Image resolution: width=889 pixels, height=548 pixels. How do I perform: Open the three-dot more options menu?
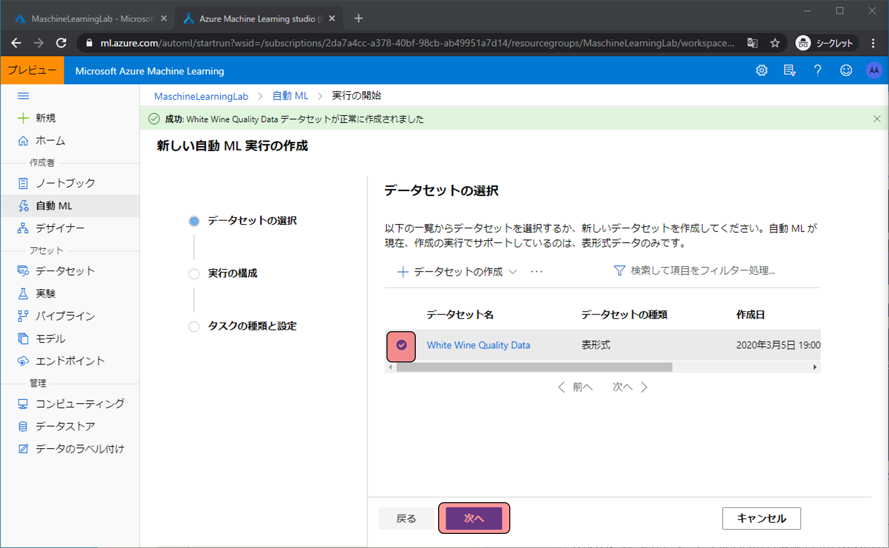[x=537, y=272]
